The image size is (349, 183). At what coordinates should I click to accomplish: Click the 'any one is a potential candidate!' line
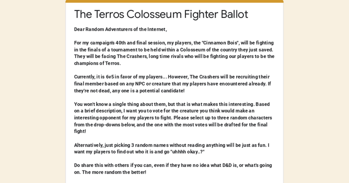[129, 91]
